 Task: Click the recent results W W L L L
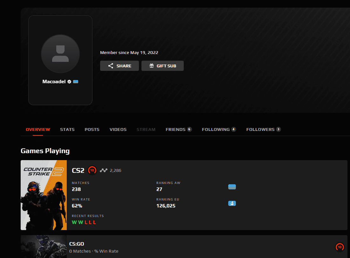[84, 222]
